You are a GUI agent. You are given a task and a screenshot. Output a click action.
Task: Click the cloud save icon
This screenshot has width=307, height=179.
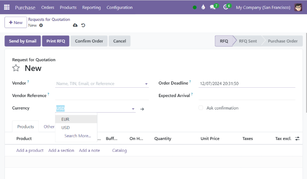click(x=75, y=25)
